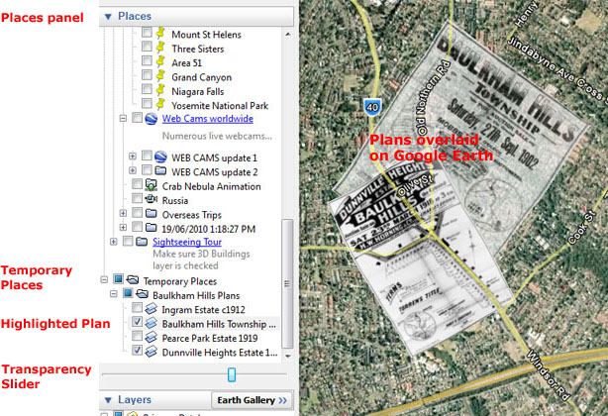The width and height of the screenshot is (608, 416).
Task: Expand the Sightseeing Tour node
Action: point(114,242)
